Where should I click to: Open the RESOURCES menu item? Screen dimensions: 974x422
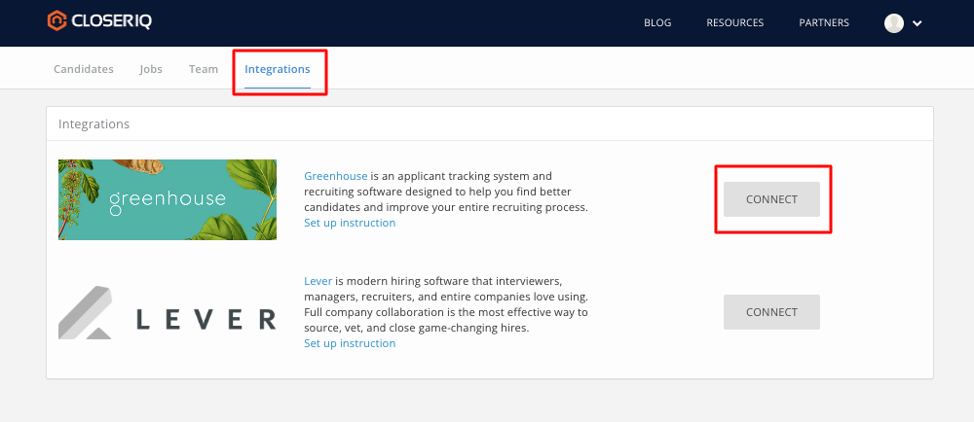(x=734, y=23)
